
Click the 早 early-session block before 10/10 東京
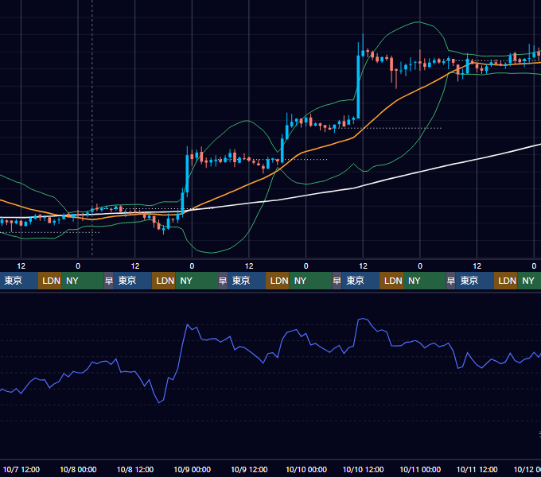(x=337, y=281)
